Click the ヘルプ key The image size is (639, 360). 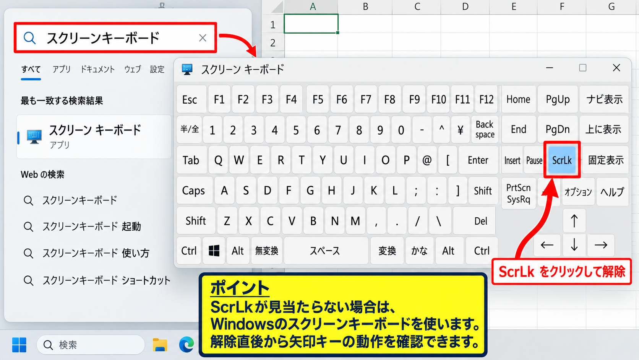point(612,192)
